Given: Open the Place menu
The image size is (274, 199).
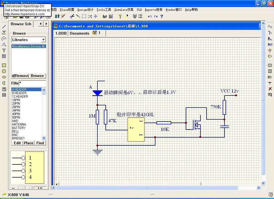Looking at the screenshot, I should coord(67,10).
